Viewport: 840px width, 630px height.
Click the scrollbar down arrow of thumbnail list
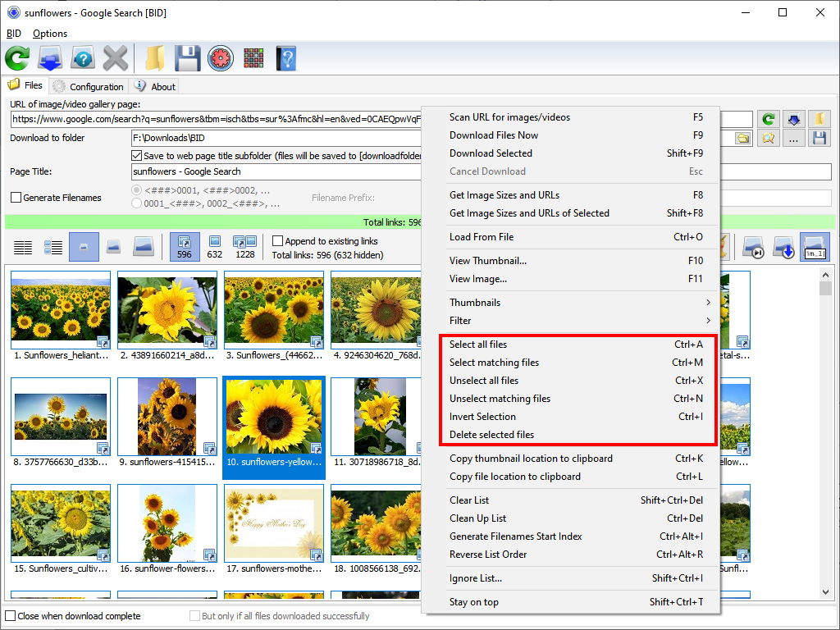coord(825,591)
